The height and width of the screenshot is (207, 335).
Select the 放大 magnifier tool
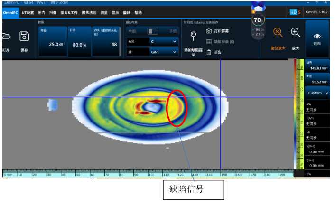click(x=296, y=32)
